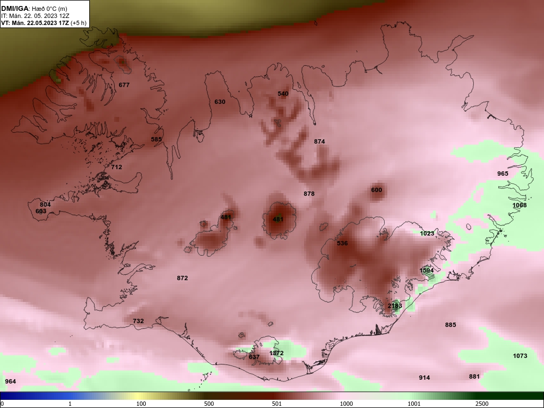Click the map value 536
This screenshot has height=408, width=544.
(342, 243)
